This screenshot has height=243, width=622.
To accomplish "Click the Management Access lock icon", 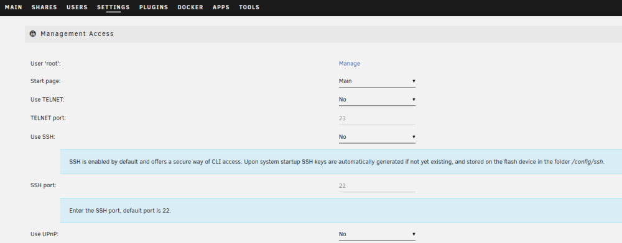I will point(34,34).
